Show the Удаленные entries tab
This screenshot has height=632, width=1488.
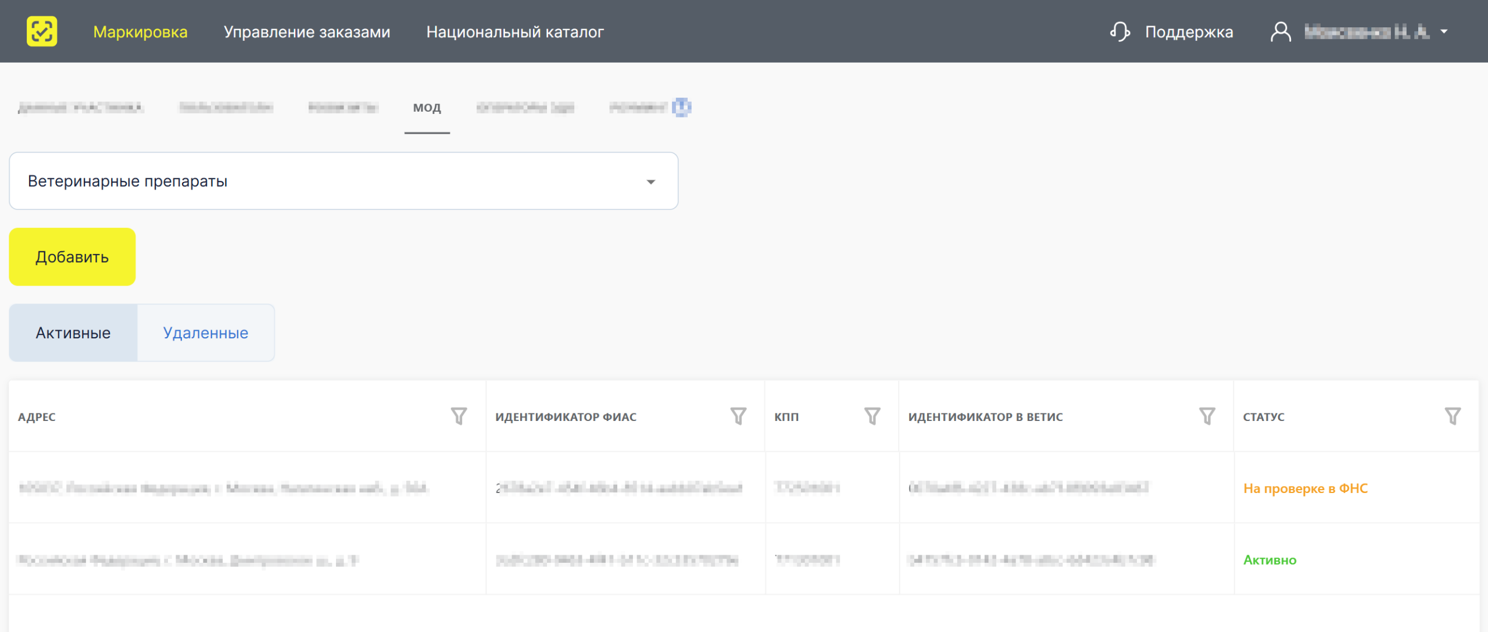click(x=206, y=333)
